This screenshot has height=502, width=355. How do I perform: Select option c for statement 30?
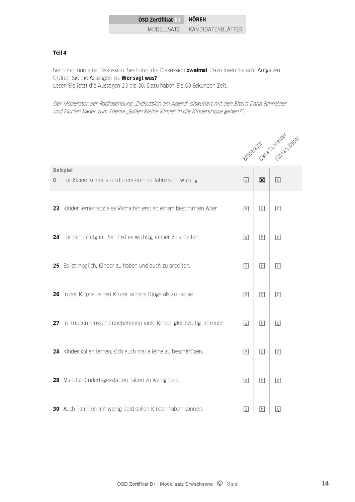pyautogui.click(x=278, y=409)
